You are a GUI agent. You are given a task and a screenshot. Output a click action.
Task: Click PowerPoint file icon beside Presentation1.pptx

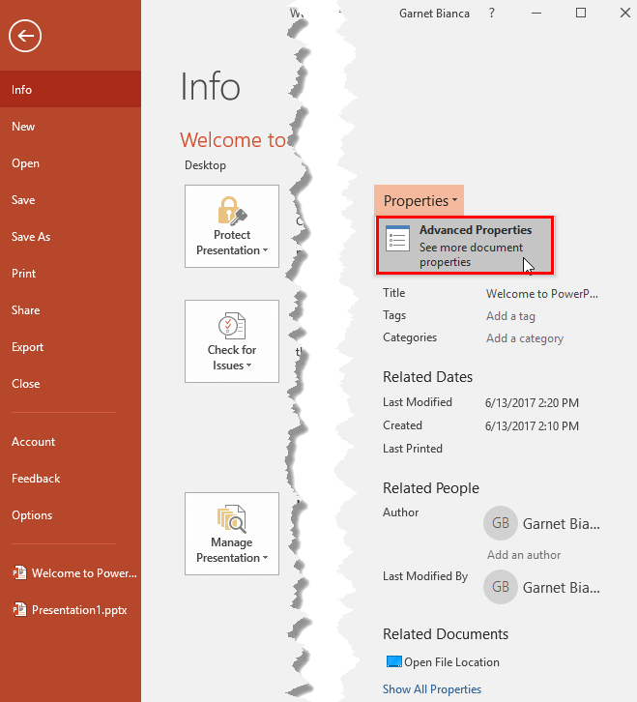pos(19,609)
